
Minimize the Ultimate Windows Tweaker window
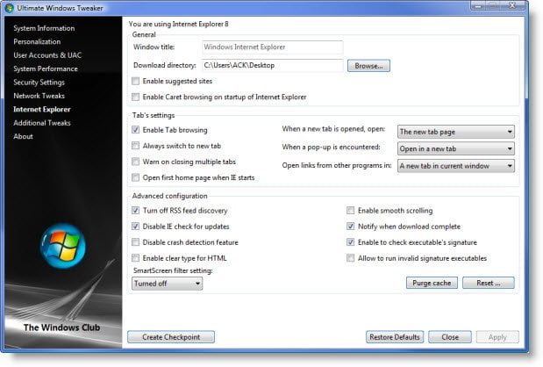point(478,5)
